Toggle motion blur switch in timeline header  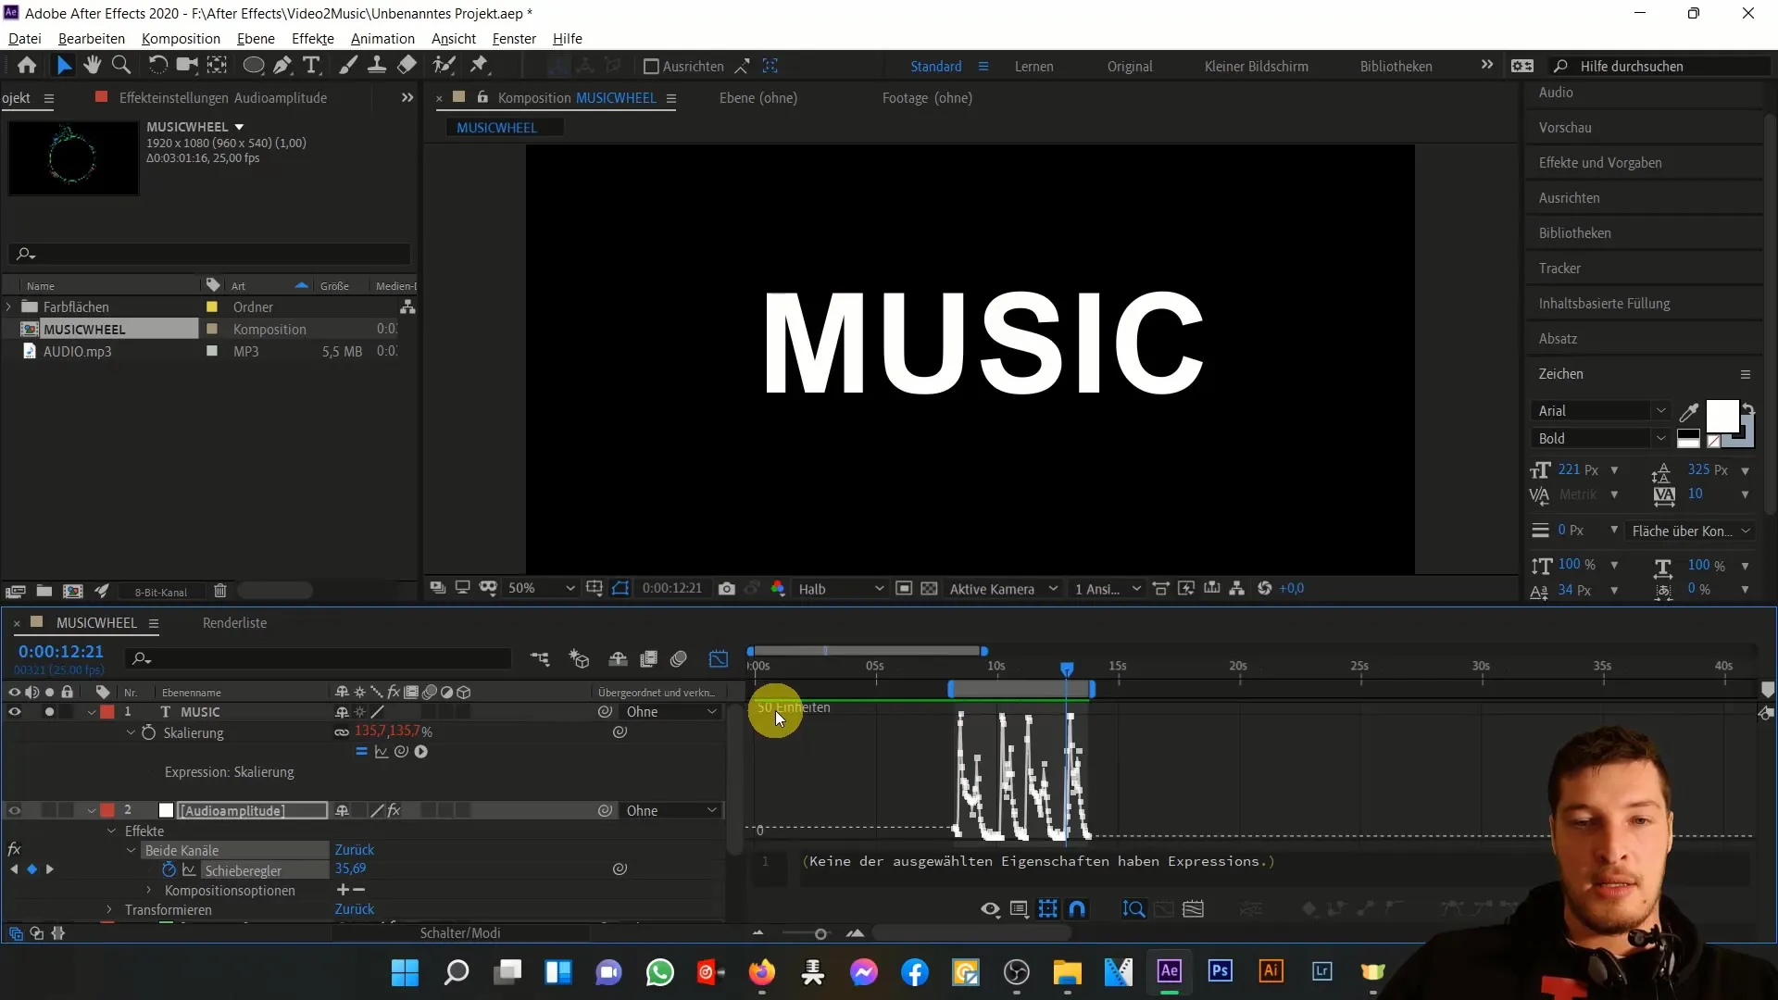(x=679, y=659)
